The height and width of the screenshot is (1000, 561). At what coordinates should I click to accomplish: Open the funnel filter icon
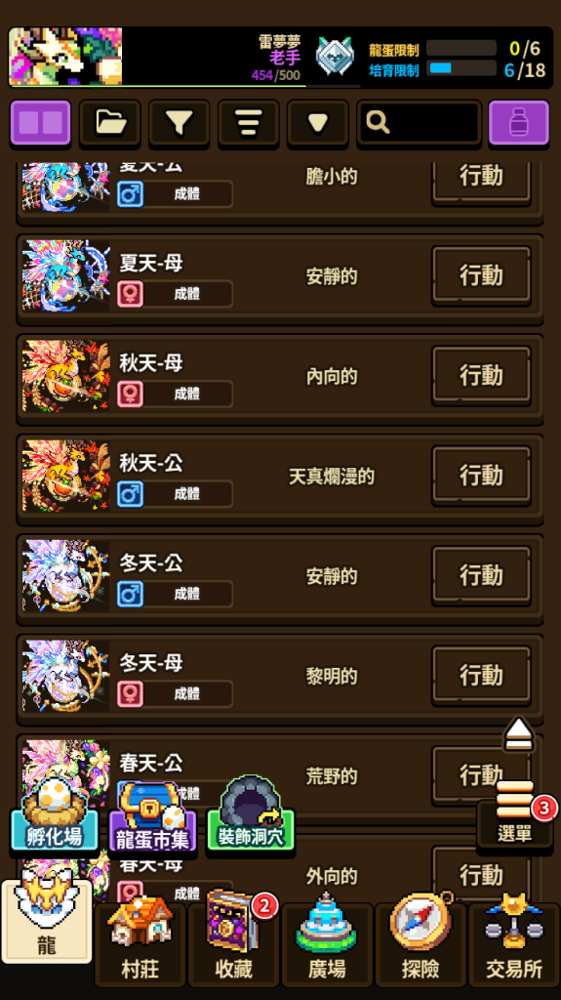point(180,122)
